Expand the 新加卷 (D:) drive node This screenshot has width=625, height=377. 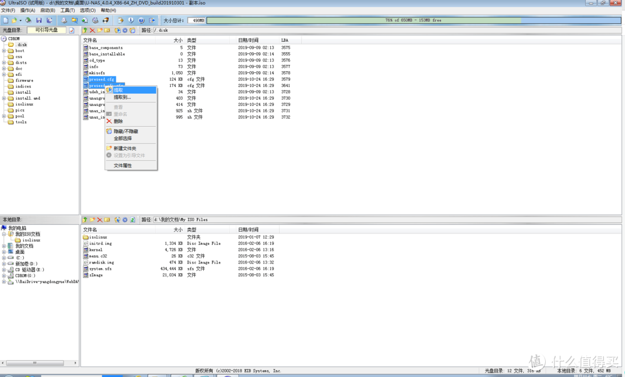[x=4, y=263]
